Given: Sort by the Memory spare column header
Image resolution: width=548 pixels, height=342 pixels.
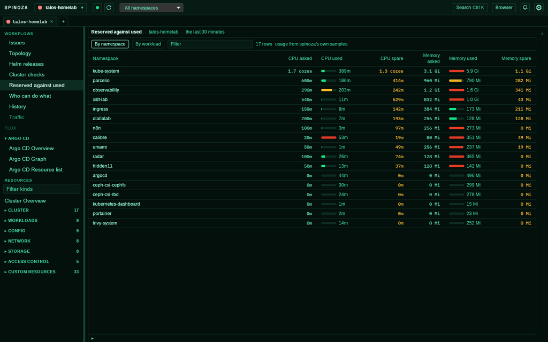Looking at the screenshot, I should tap(516, 59).
